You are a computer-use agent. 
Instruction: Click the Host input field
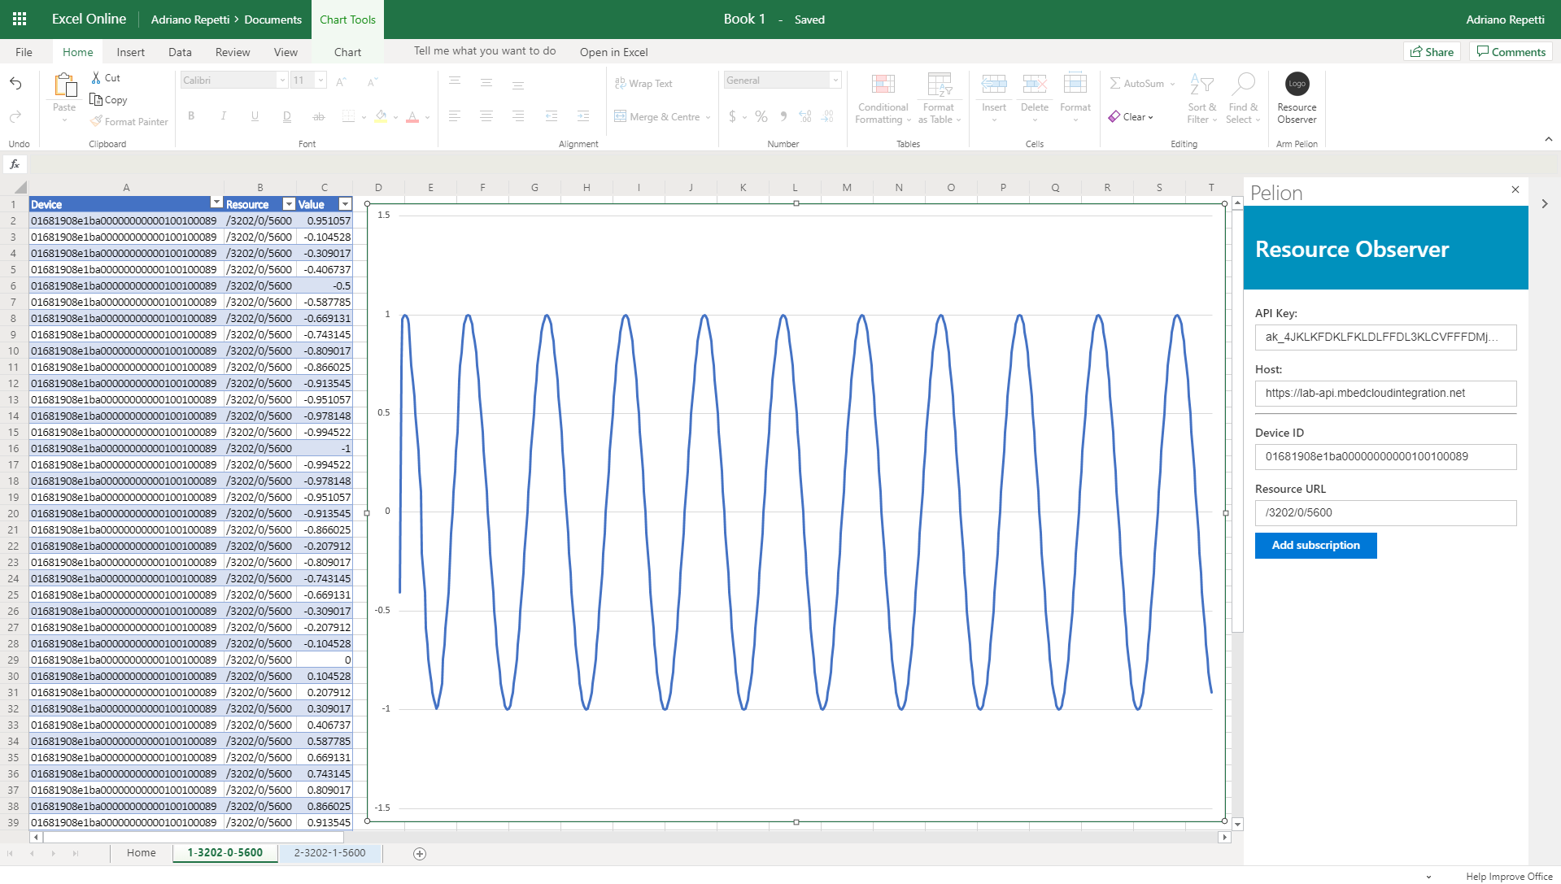[x=1385, y=393]
